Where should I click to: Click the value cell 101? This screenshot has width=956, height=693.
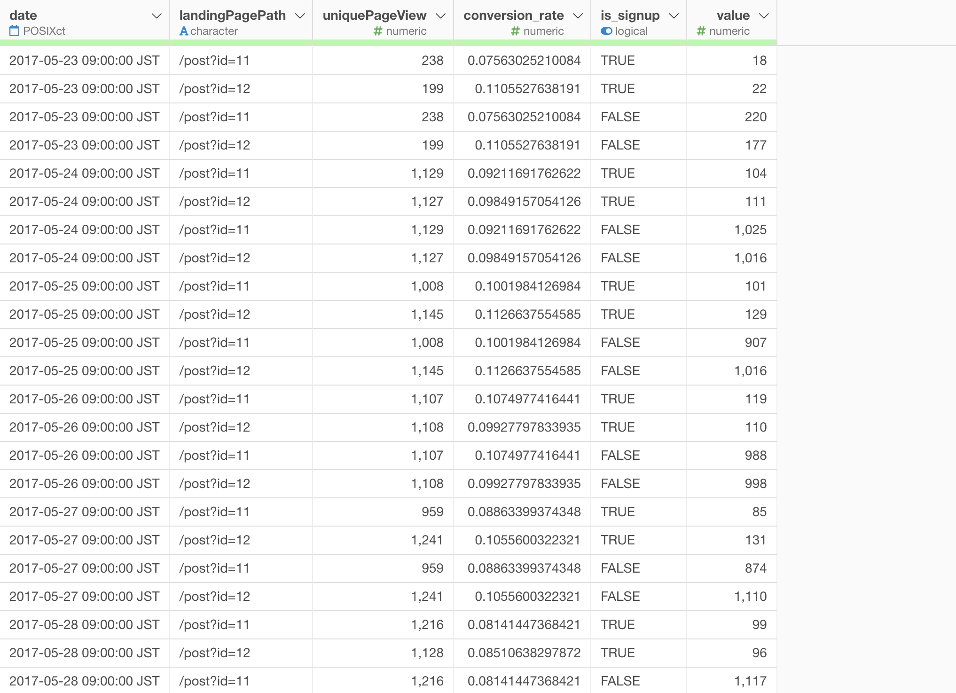[x=732, y=286]
